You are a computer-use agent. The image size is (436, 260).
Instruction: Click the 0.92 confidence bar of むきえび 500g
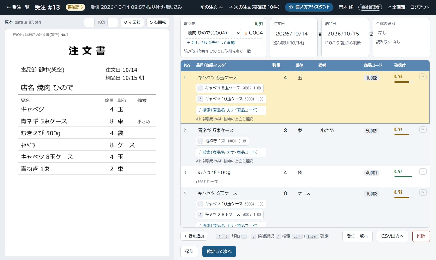403,177
